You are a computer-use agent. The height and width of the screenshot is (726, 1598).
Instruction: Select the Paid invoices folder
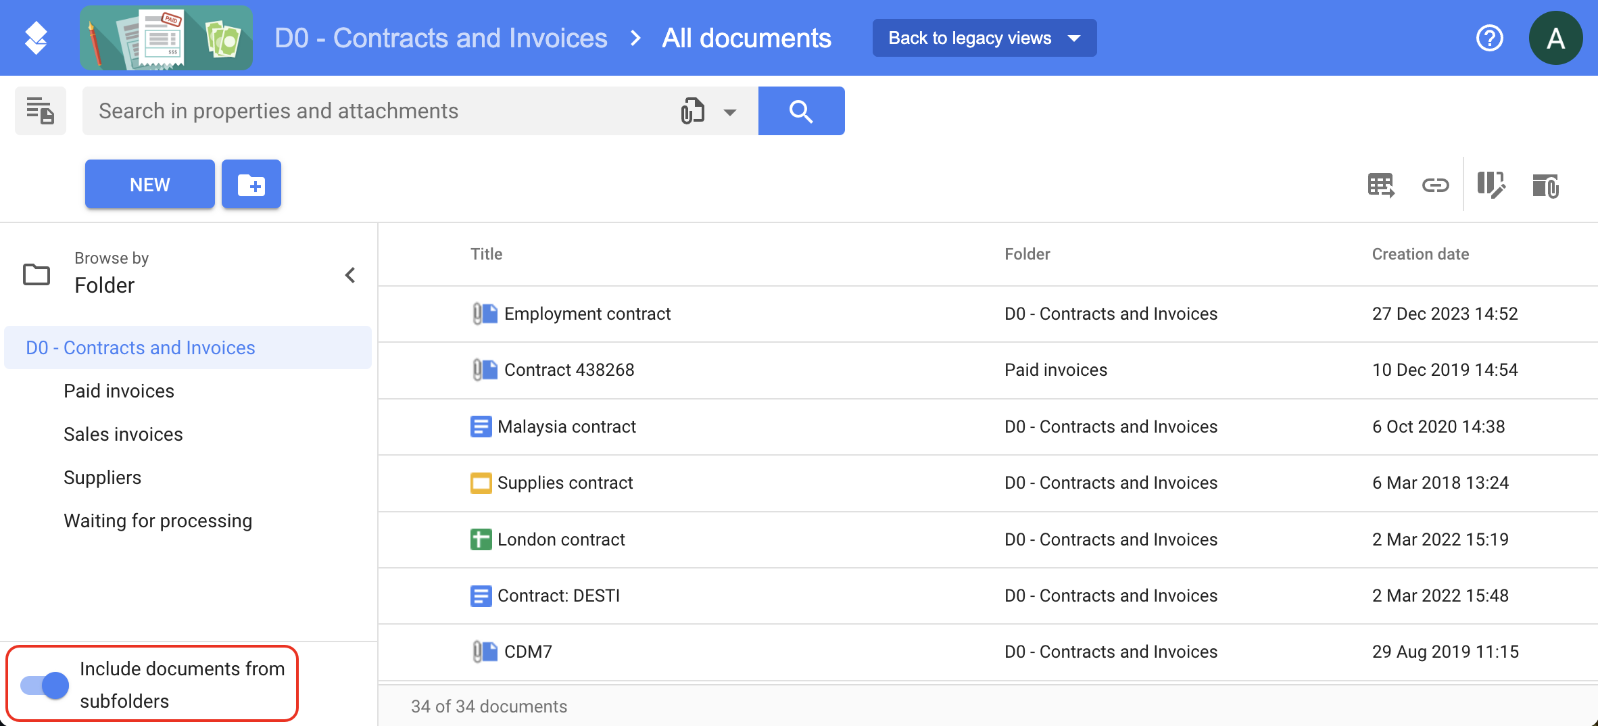point(119,391)
